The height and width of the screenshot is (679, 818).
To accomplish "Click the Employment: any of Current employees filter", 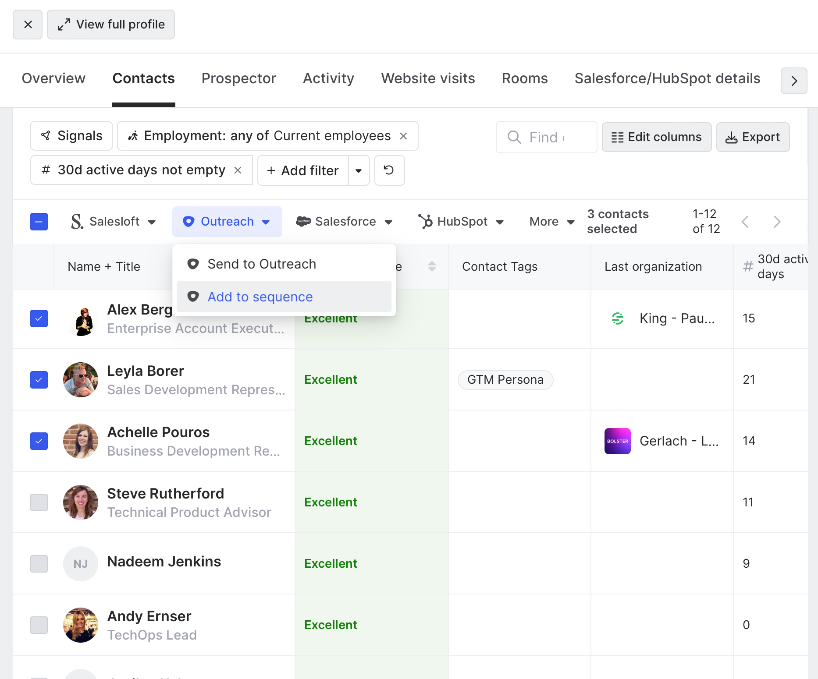I will tap(267, 136).
